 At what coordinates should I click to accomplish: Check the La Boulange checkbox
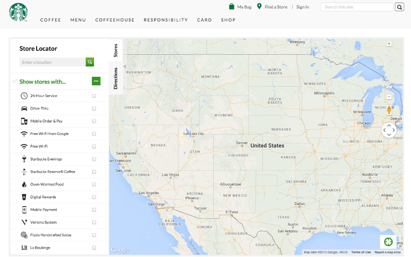coord(94,248)
